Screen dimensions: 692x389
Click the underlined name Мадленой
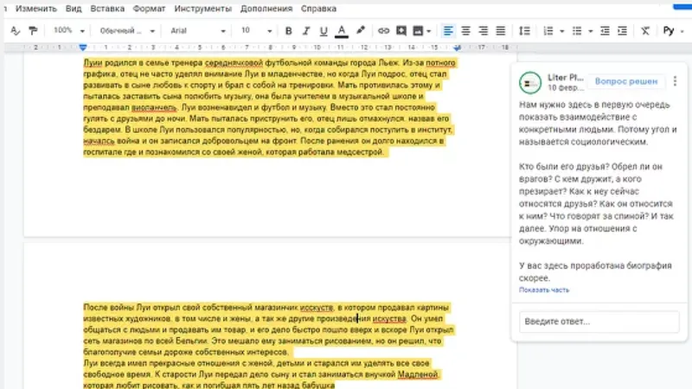point(418,374)
